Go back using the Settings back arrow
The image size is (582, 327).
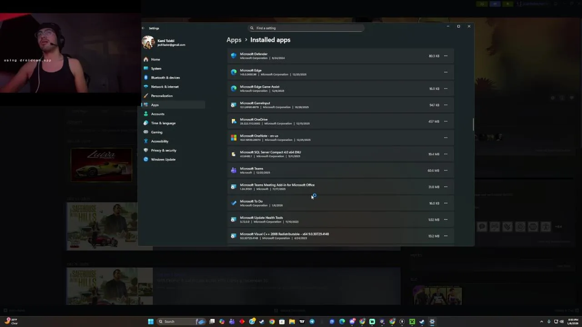143,28
